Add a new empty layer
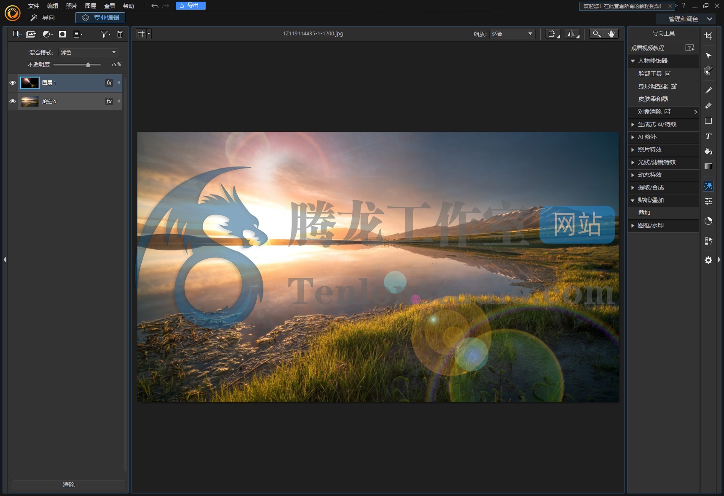This screenshot has width=724, height=496. [17, 34]
